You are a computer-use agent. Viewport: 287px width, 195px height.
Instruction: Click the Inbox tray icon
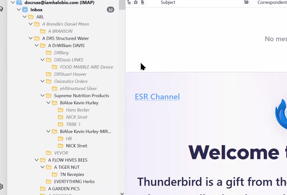click(25, 9)
